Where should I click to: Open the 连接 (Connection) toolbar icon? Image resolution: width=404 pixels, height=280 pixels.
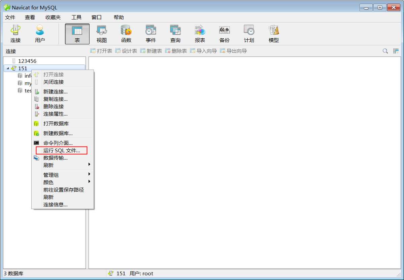[15, 34]
